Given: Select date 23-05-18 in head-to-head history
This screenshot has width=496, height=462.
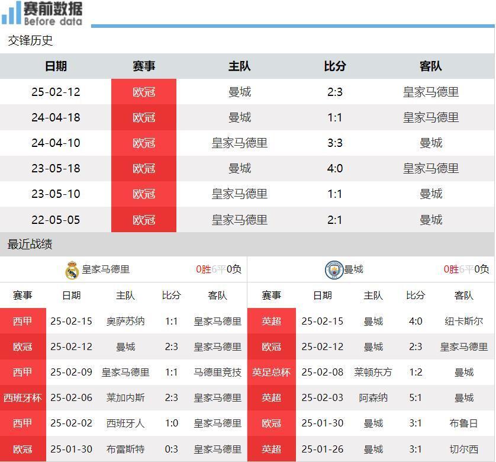Looking at the screenshot, I should pos(56,168).
